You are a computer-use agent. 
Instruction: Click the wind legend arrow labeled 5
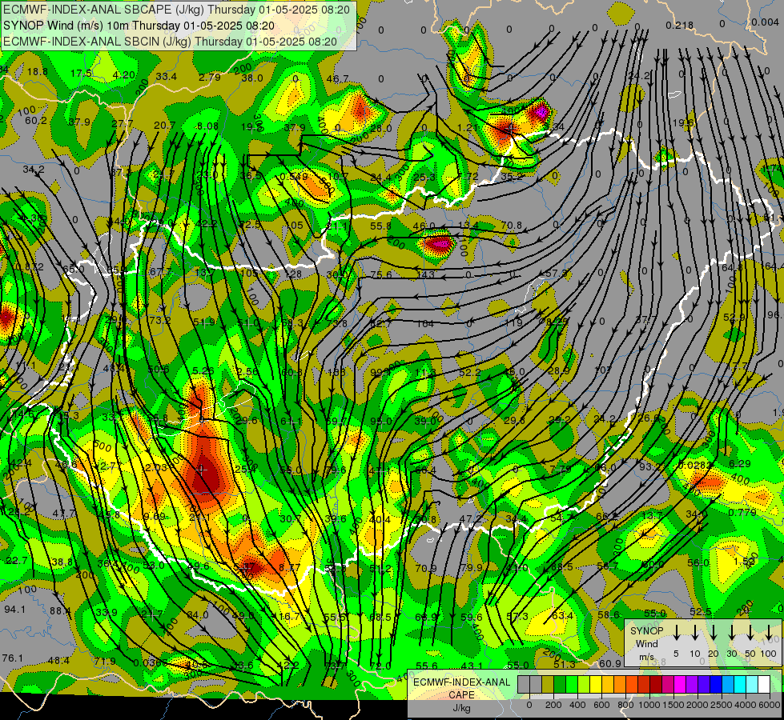click(676, 633)
